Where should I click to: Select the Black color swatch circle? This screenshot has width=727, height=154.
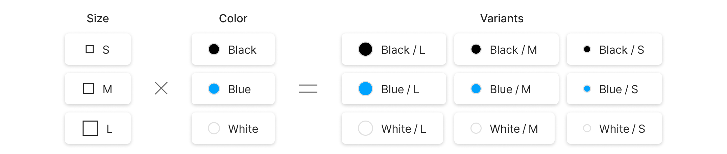[214, 49]
